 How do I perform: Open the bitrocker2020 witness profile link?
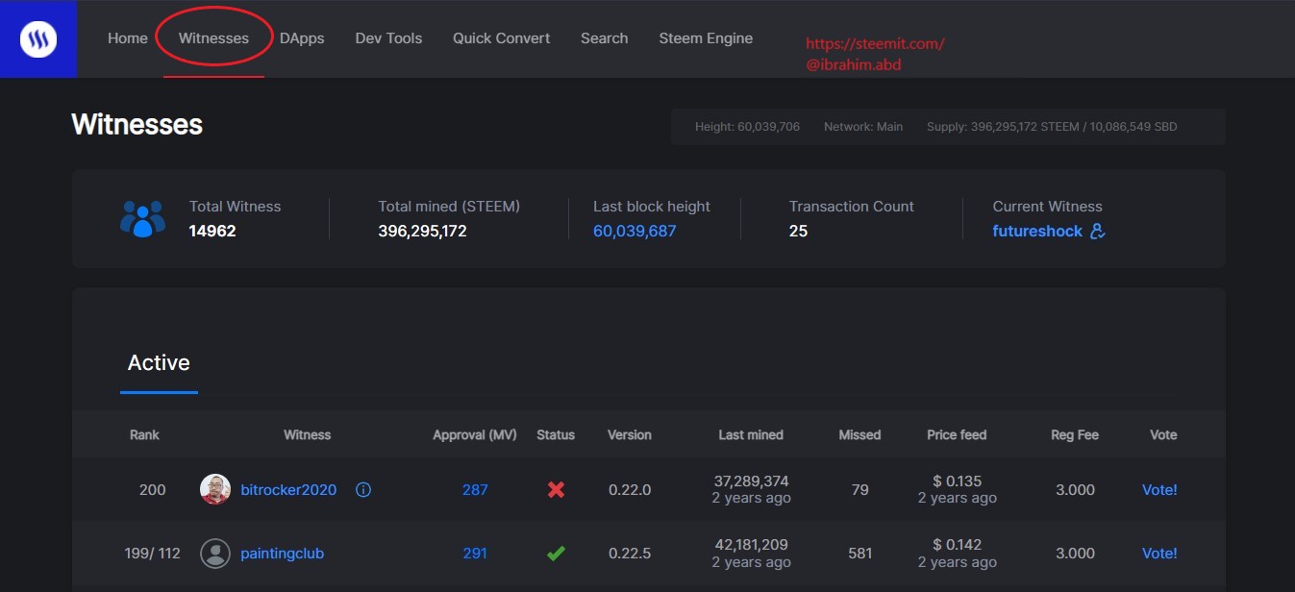coord(288,490)
